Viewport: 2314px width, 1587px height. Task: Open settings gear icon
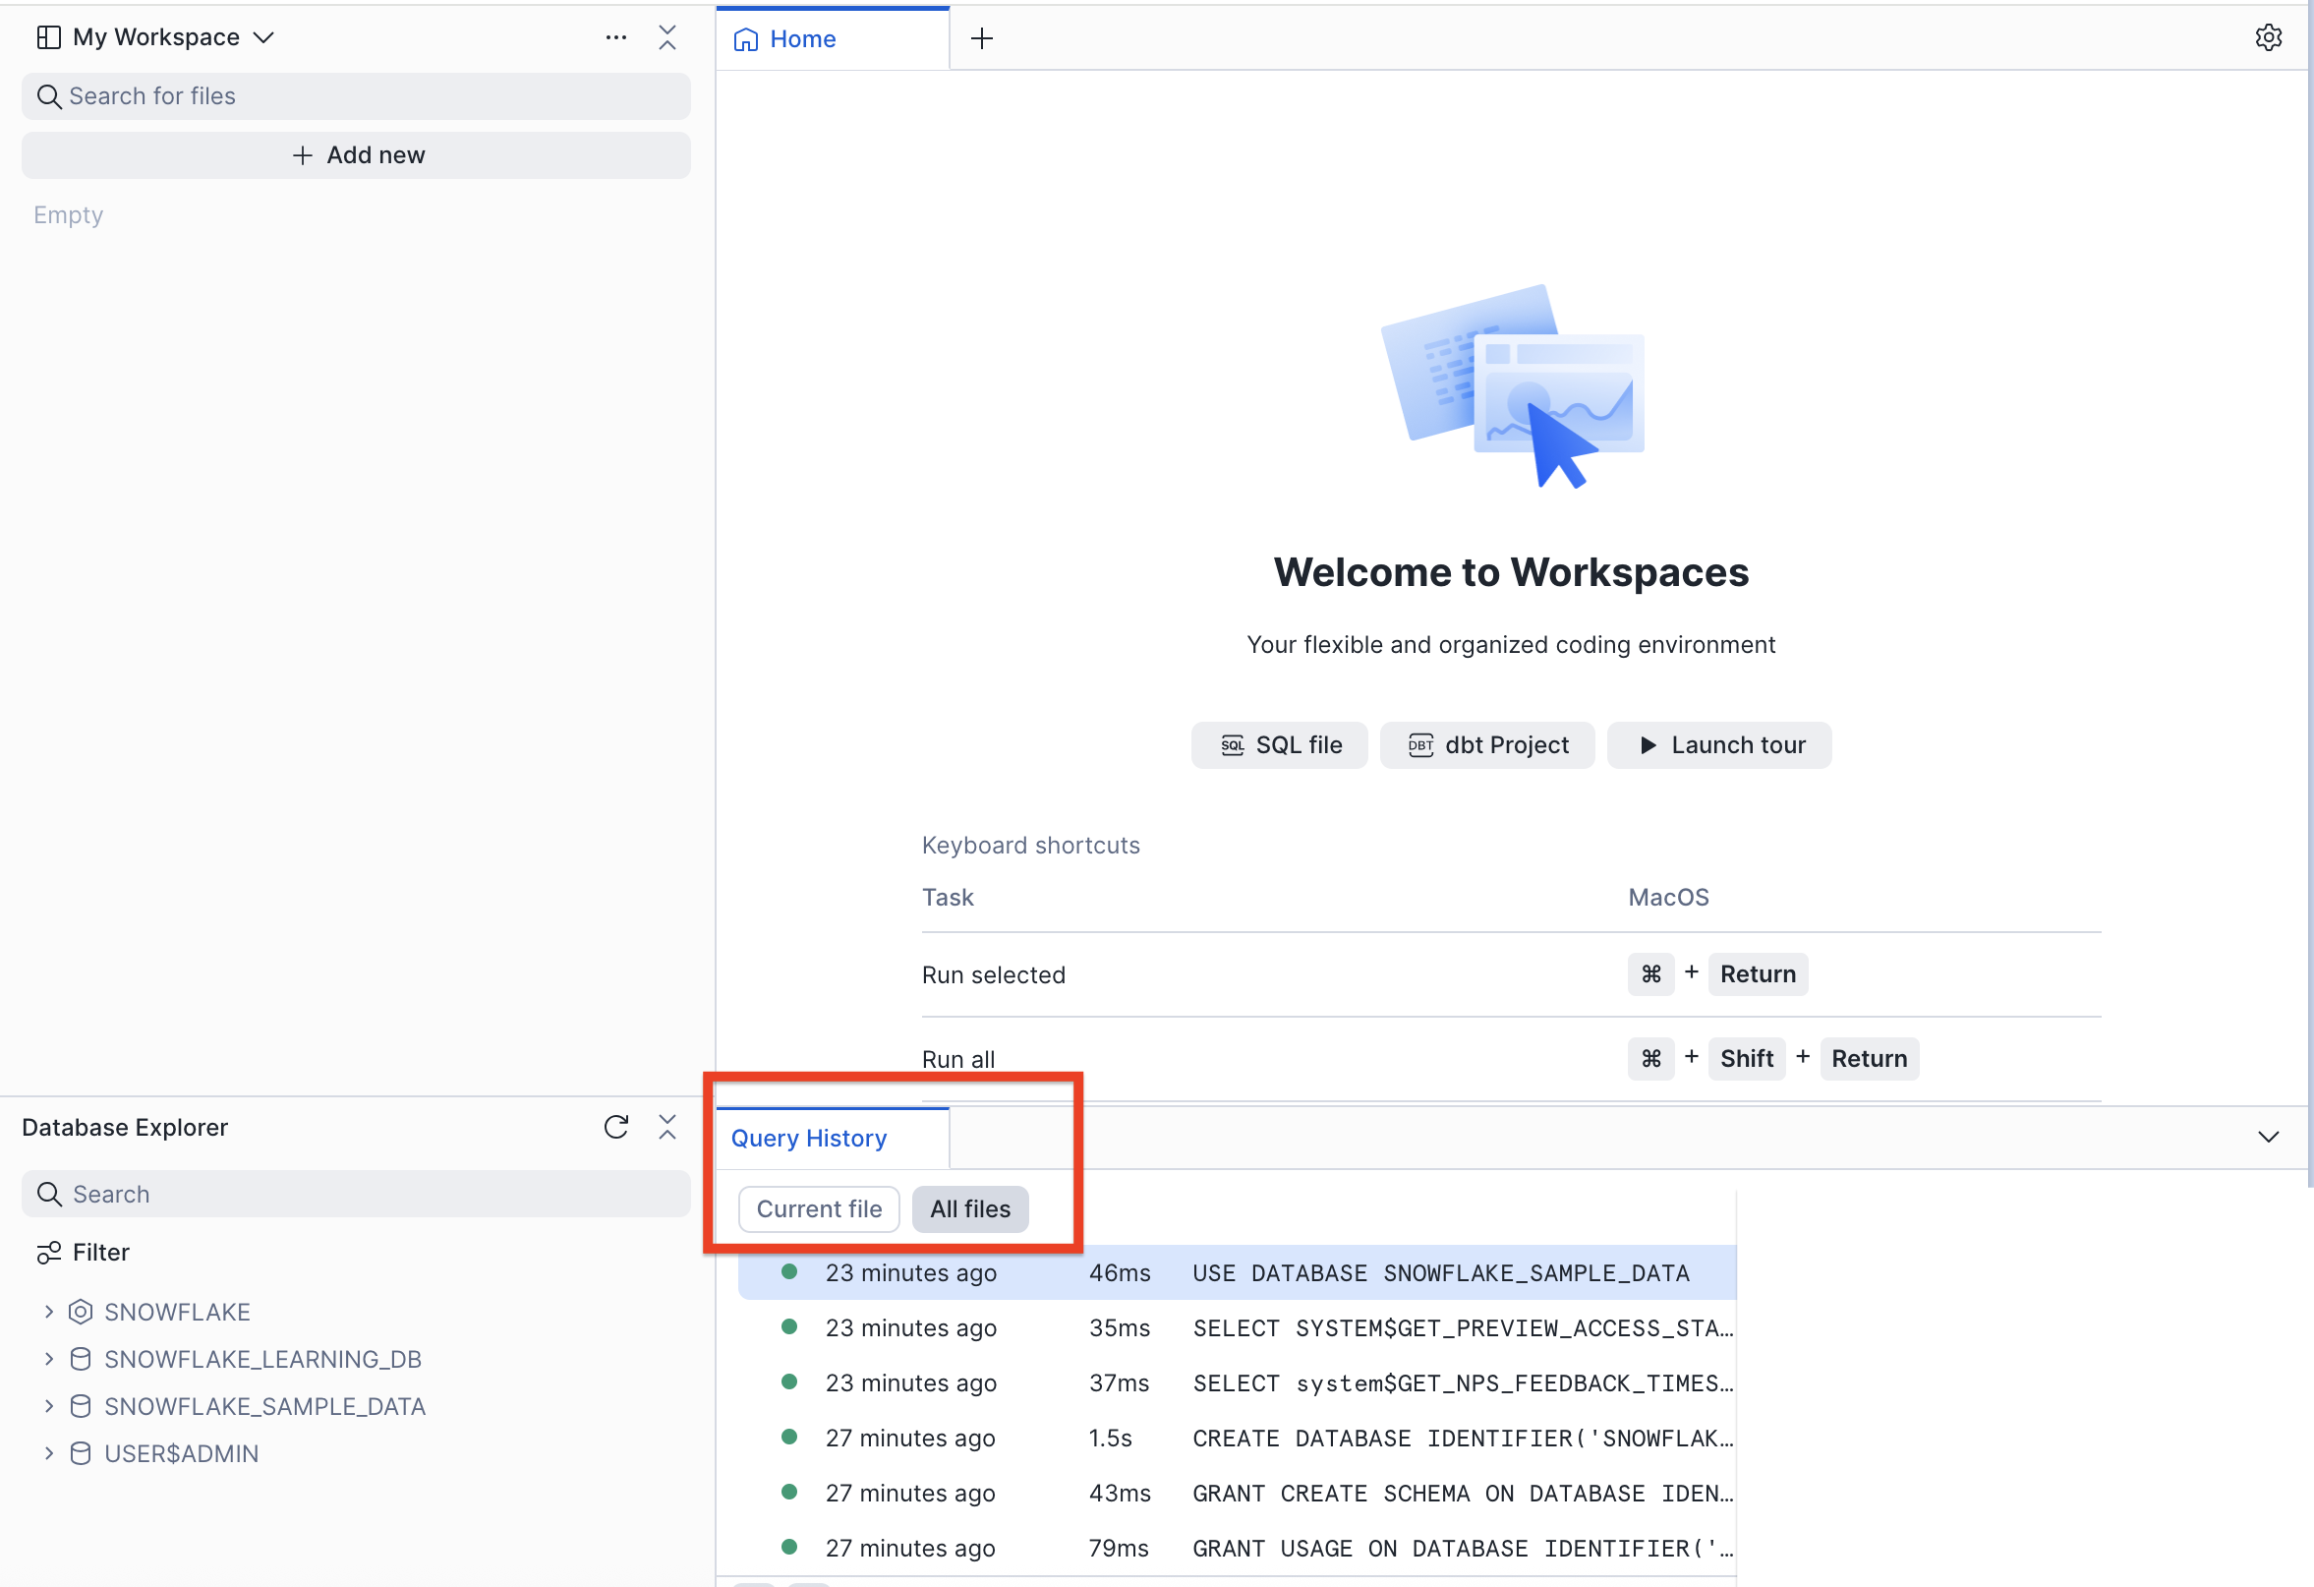[2268, 38]
